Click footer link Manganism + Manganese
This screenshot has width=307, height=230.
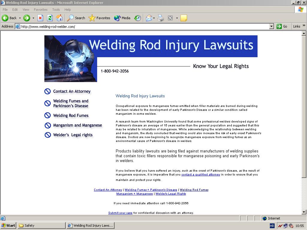coord(135,194)
